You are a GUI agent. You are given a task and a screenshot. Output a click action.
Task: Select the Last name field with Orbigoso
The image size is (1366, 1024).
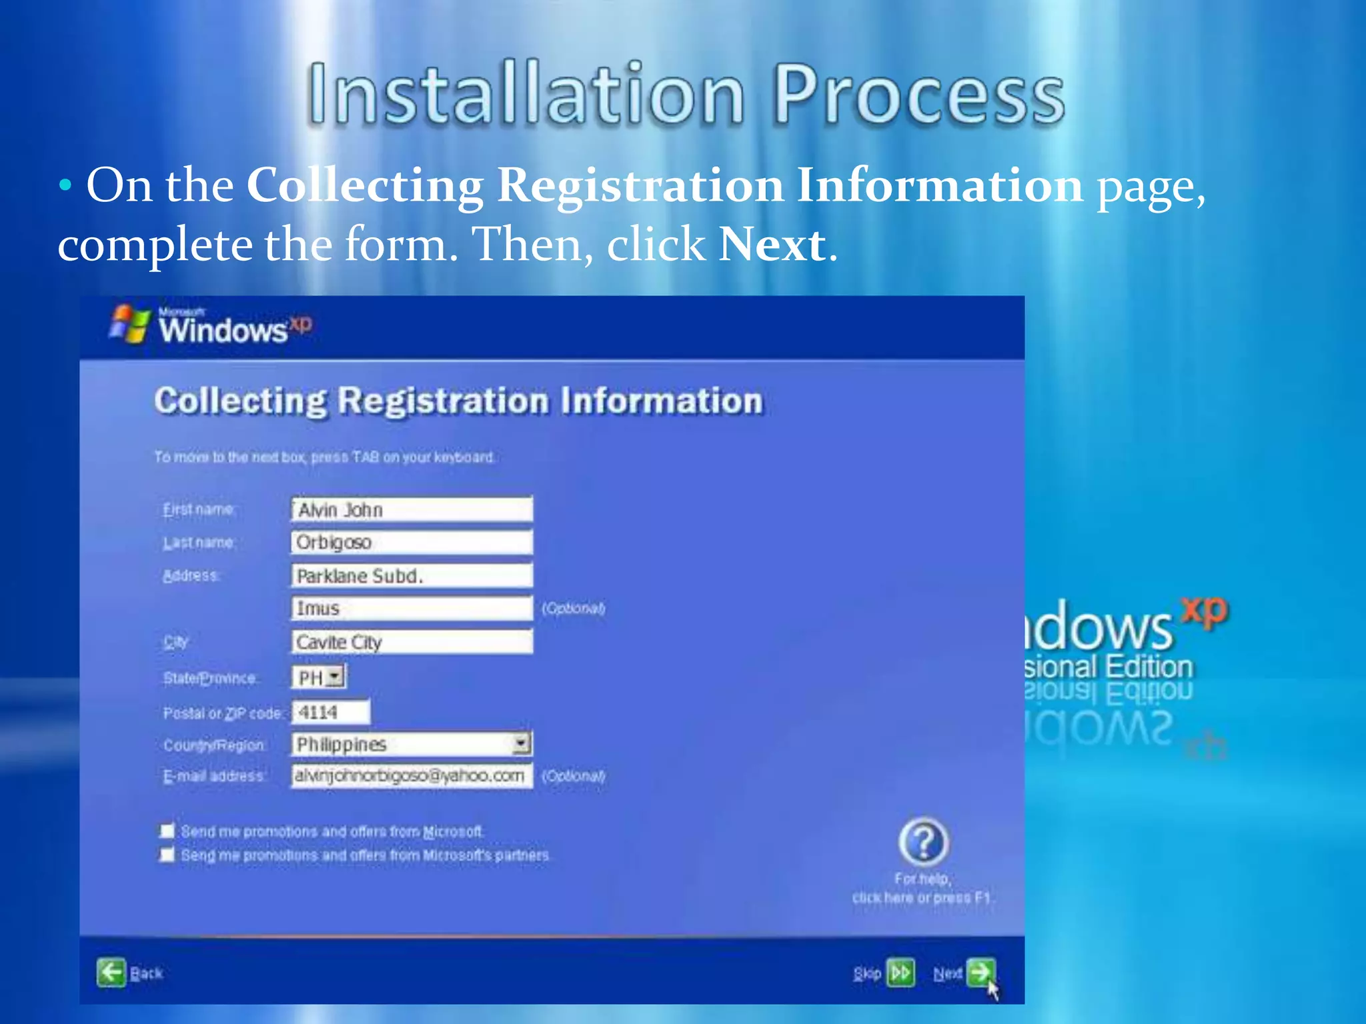pos(412,542)
